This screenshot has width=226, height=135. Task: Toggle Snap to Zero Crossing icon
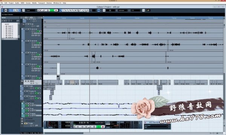[144, 10]
